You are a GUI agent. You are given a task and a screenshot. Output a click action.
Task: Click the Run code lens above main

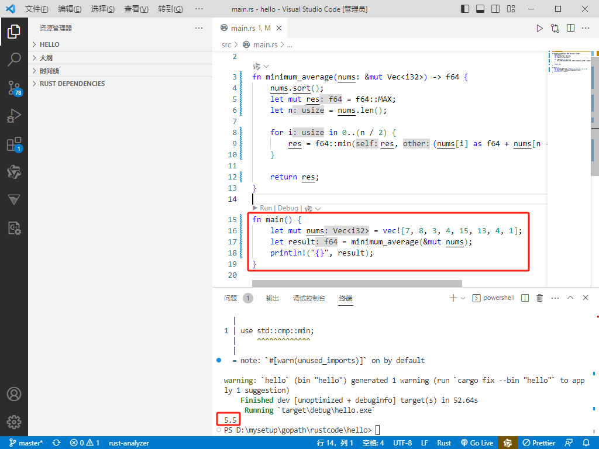click(x=266, y=208)
